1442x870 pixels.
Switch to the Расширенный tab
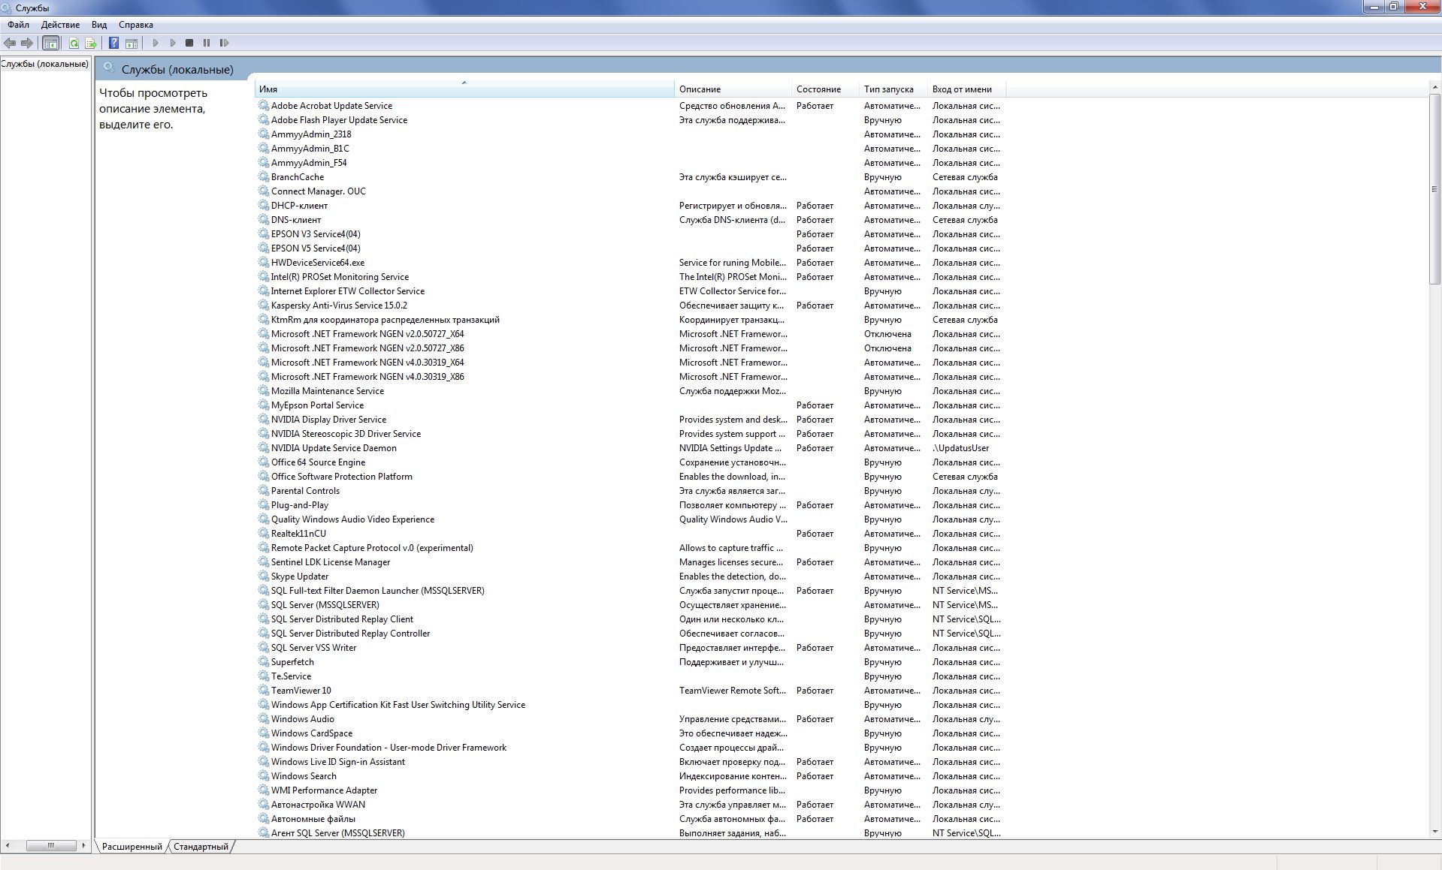(x=132, y=847)
